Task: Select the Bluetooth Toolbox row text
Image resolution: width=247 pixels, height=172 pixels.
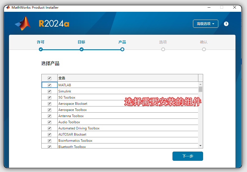Action: click(x=72, y=147)
